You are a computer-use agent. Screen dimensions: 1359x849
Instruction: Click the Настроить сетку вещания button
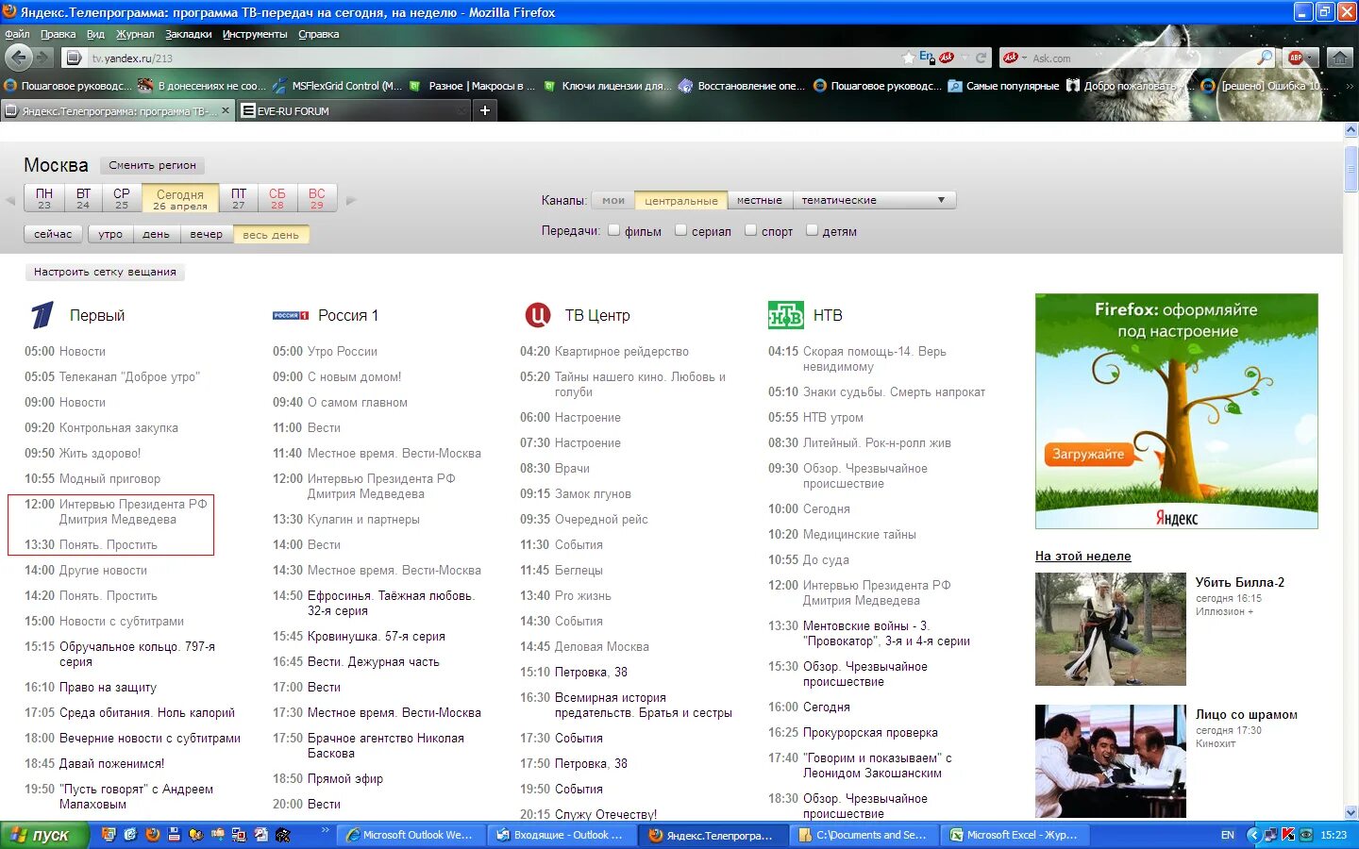(105, 272)
